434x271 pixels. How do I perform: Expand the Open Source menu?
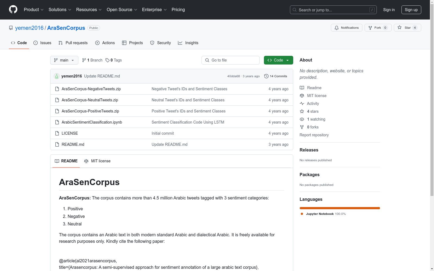(122, 10)
